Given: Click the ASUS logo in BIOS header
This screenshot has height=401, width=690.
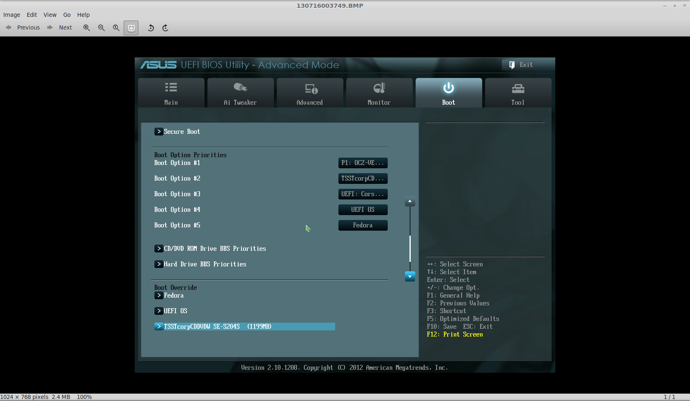Looking at the screenshot, I should [x=159, y=65].
